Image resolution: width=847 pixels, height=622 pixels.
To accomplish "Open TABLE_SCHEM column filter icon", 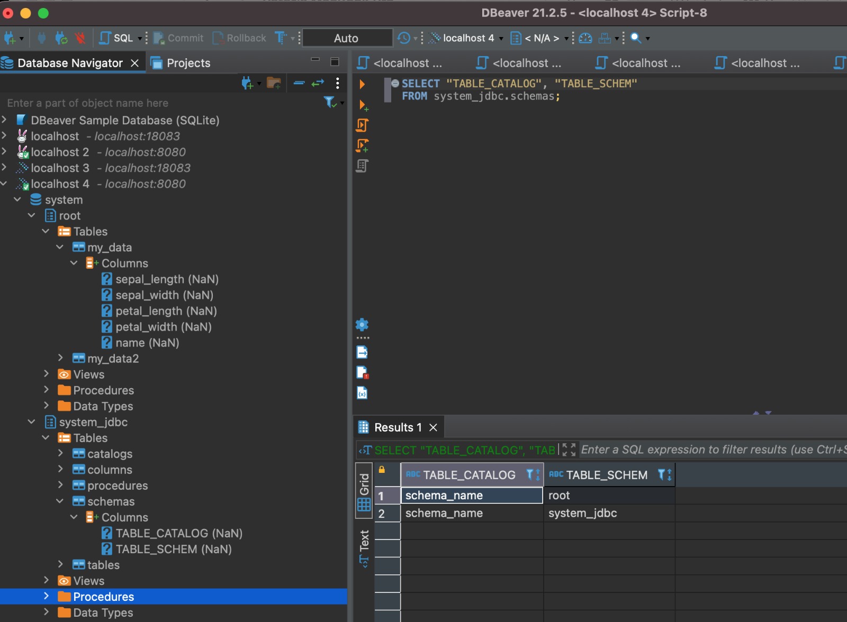I will [x=662, y=474].
